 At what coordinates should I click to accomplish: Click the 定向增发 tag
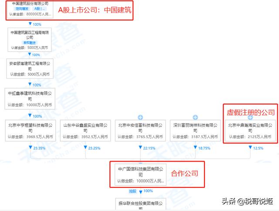22,9
